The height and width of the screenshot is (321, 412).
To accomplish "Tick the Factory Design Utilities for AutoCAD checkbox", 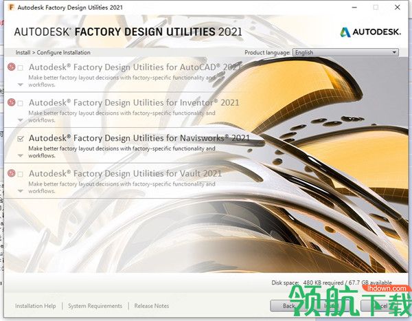I will pyautogui.click(x=21, y=68).
